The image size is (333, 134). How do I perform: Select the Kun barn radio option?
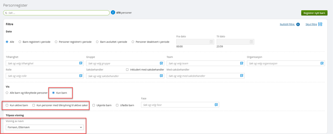tap(53, 93)
